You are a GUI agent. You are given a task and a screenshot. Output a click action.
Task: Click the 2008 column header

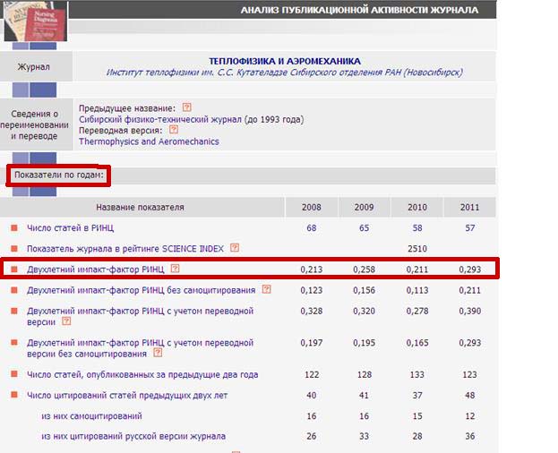pyautogui.click(x=312, y=207)
